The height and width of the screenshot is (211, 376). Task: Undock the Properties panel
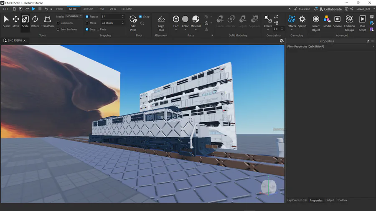pos(368,41)
